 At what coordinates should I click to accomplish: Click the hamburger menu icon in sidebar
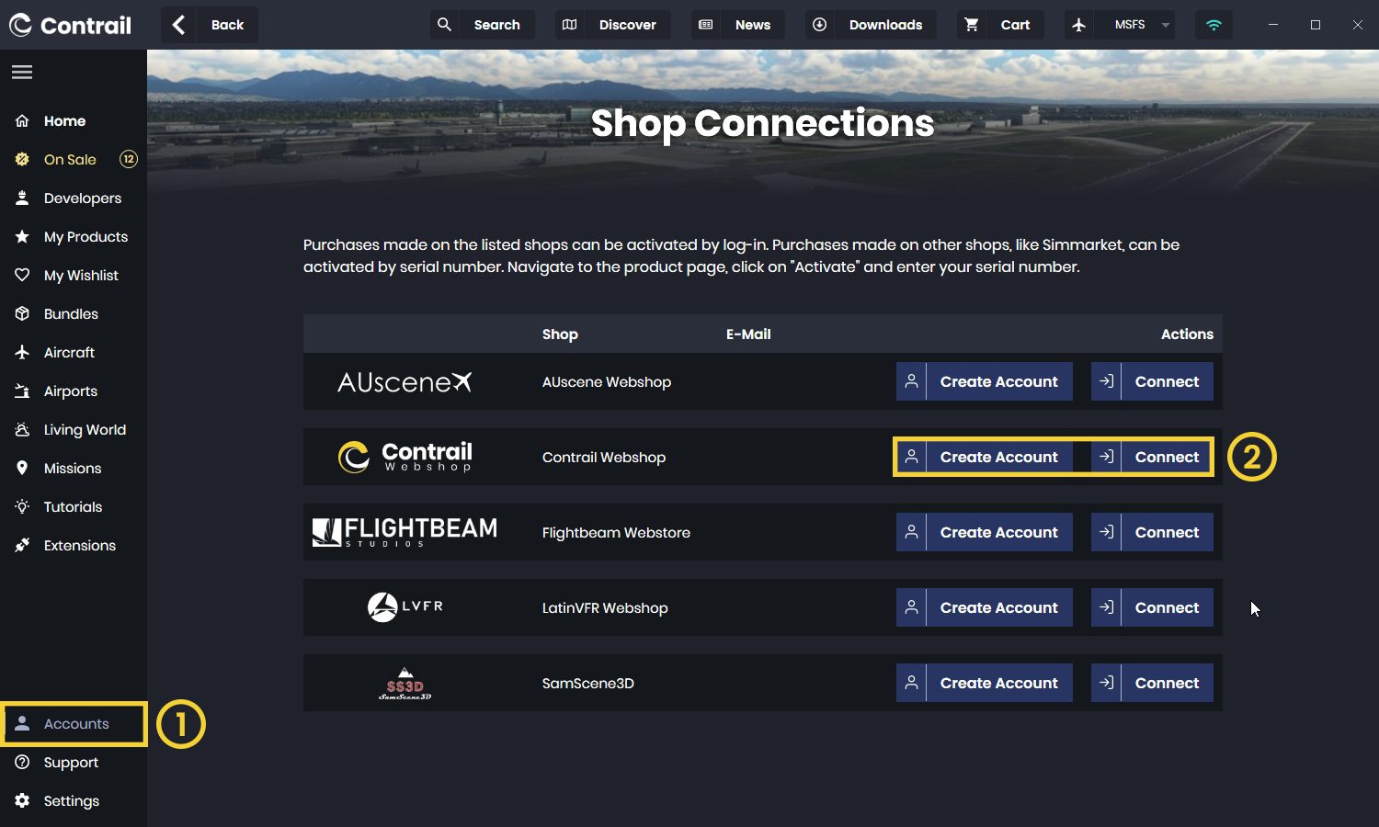click(22, 72)
